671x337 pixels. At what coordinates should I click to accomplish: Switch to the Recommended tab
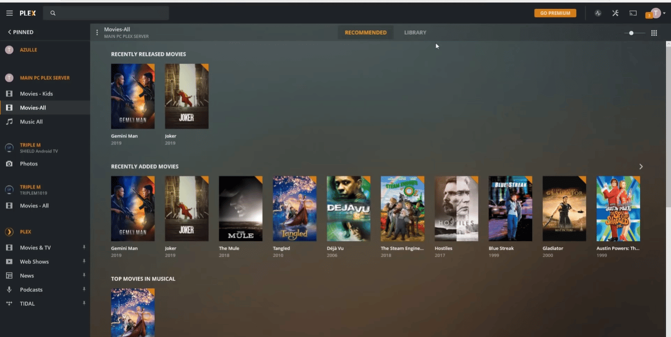(x=365, y=32)
